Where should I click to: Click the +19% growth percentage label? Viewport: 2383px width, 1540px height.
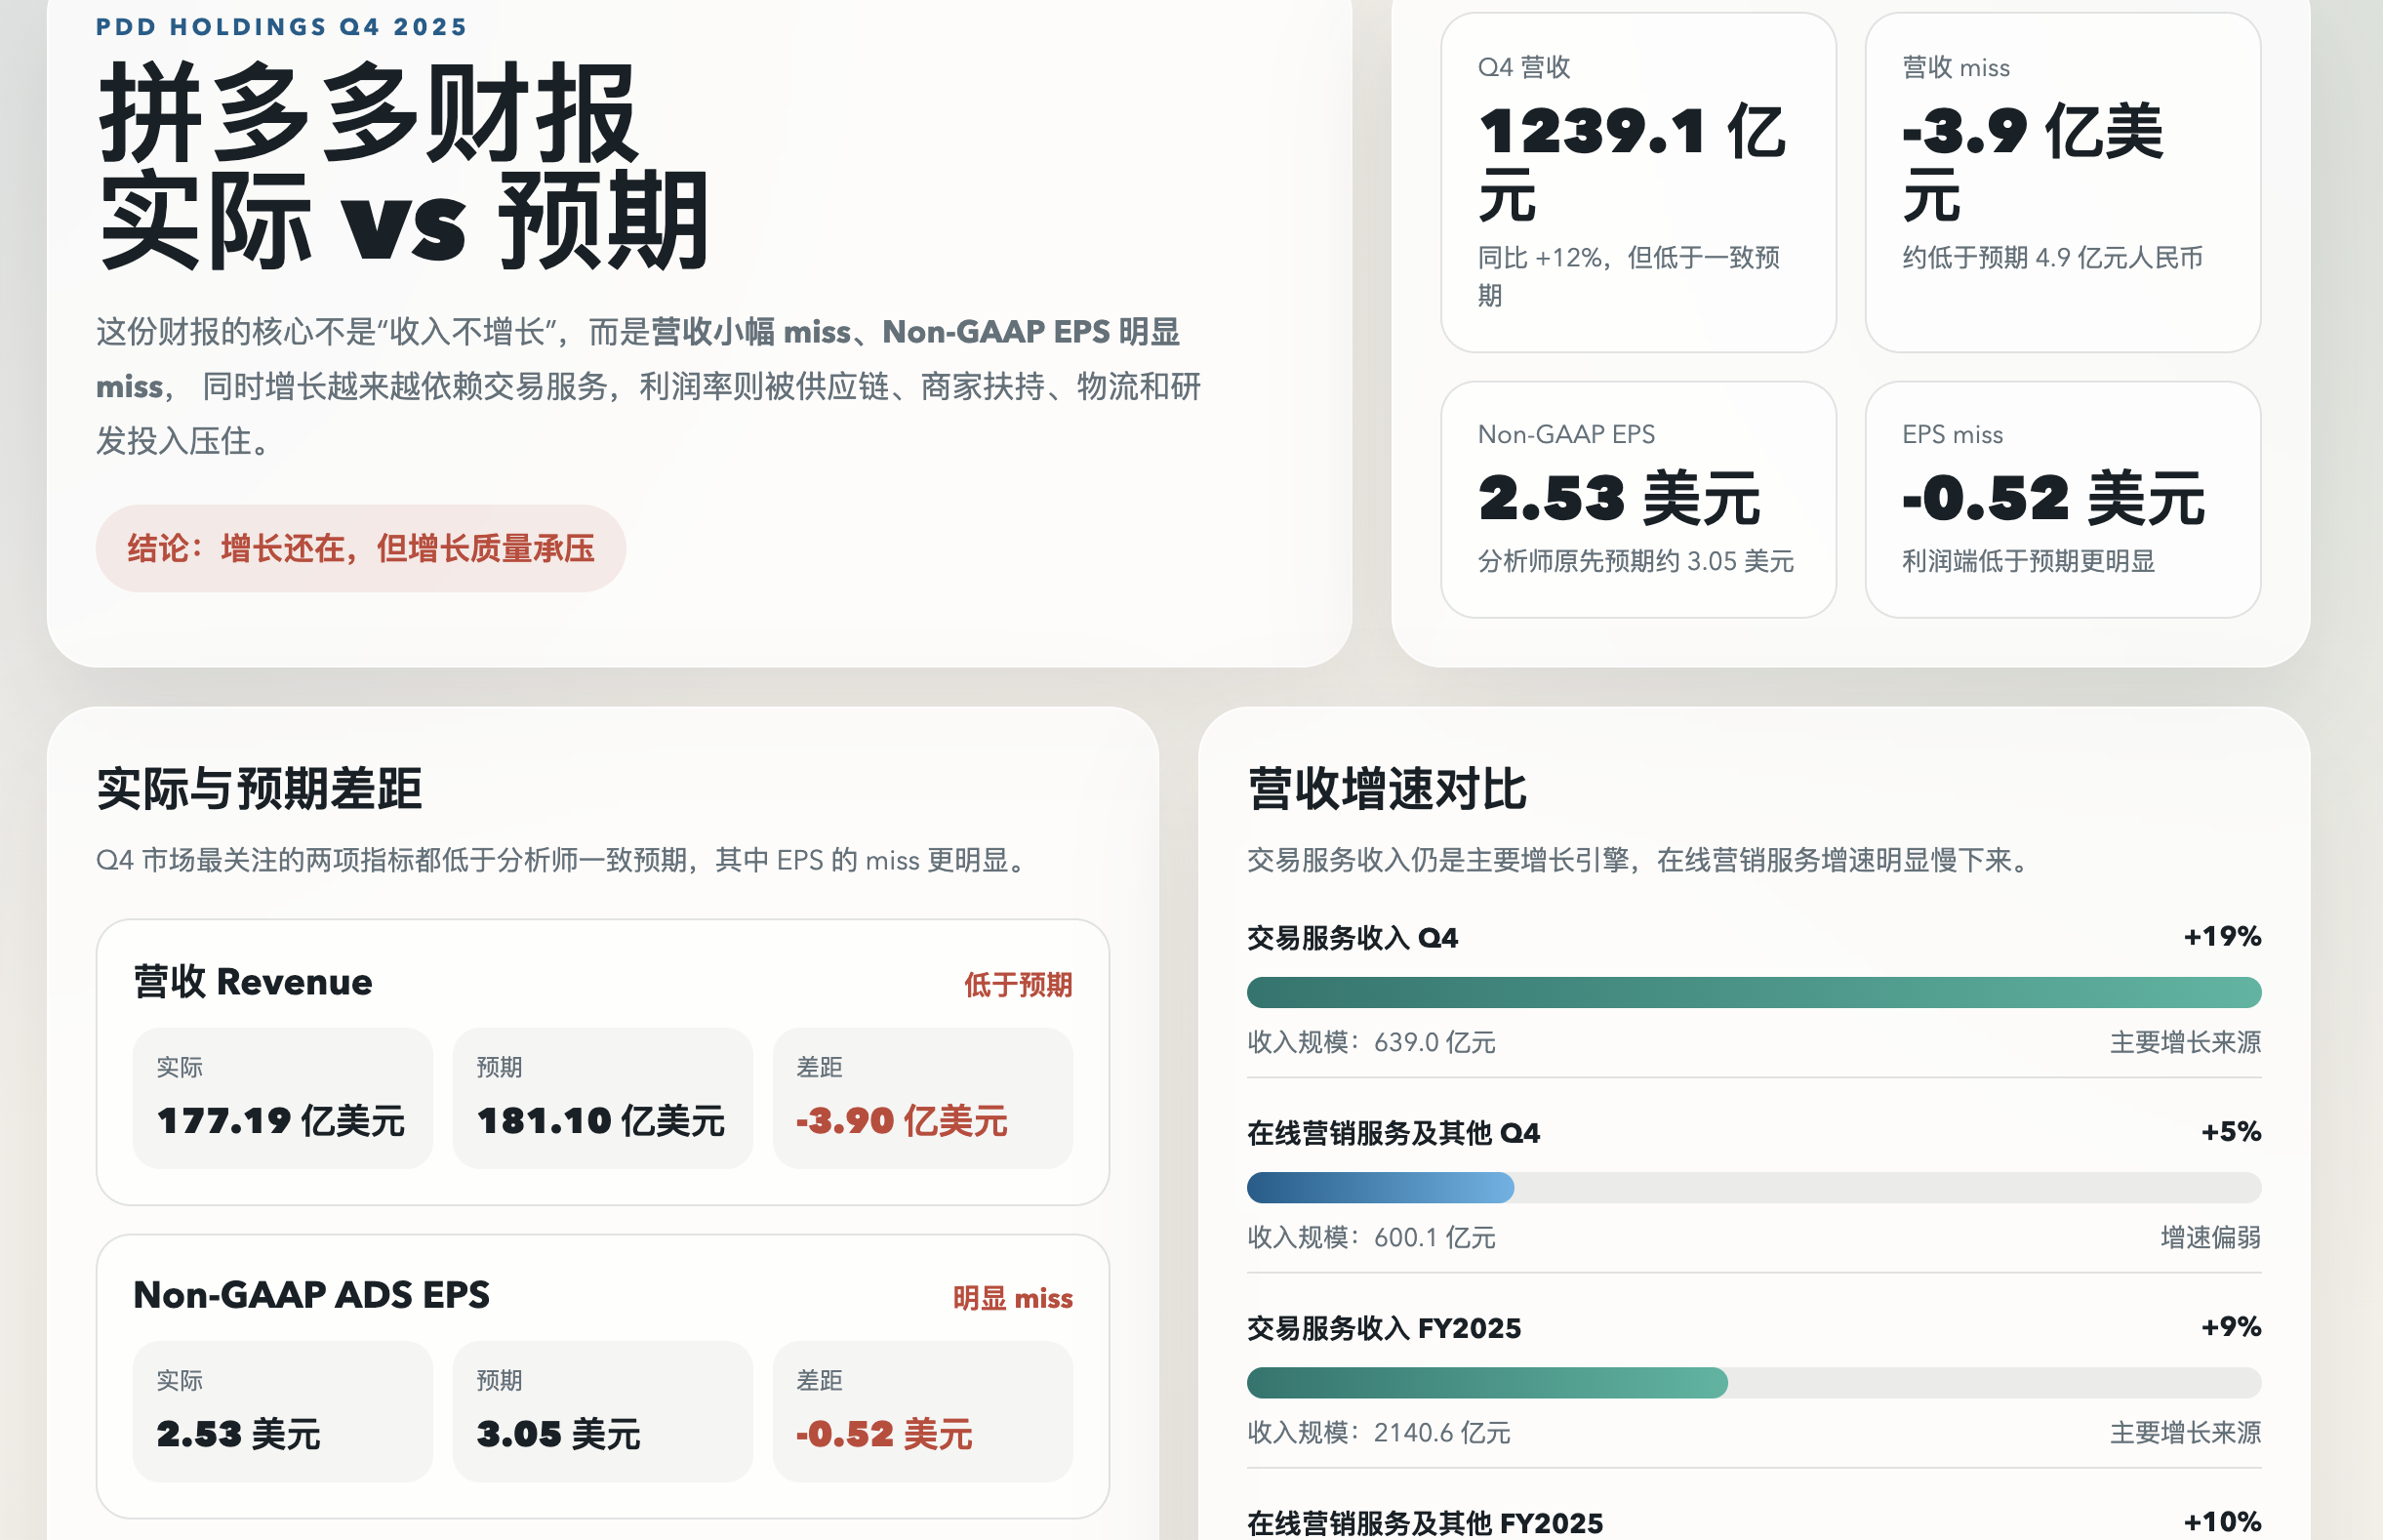click(x=2221, y=937)
